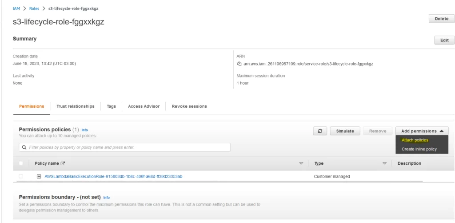Click the Customer managed type cell

click(331, 176)
